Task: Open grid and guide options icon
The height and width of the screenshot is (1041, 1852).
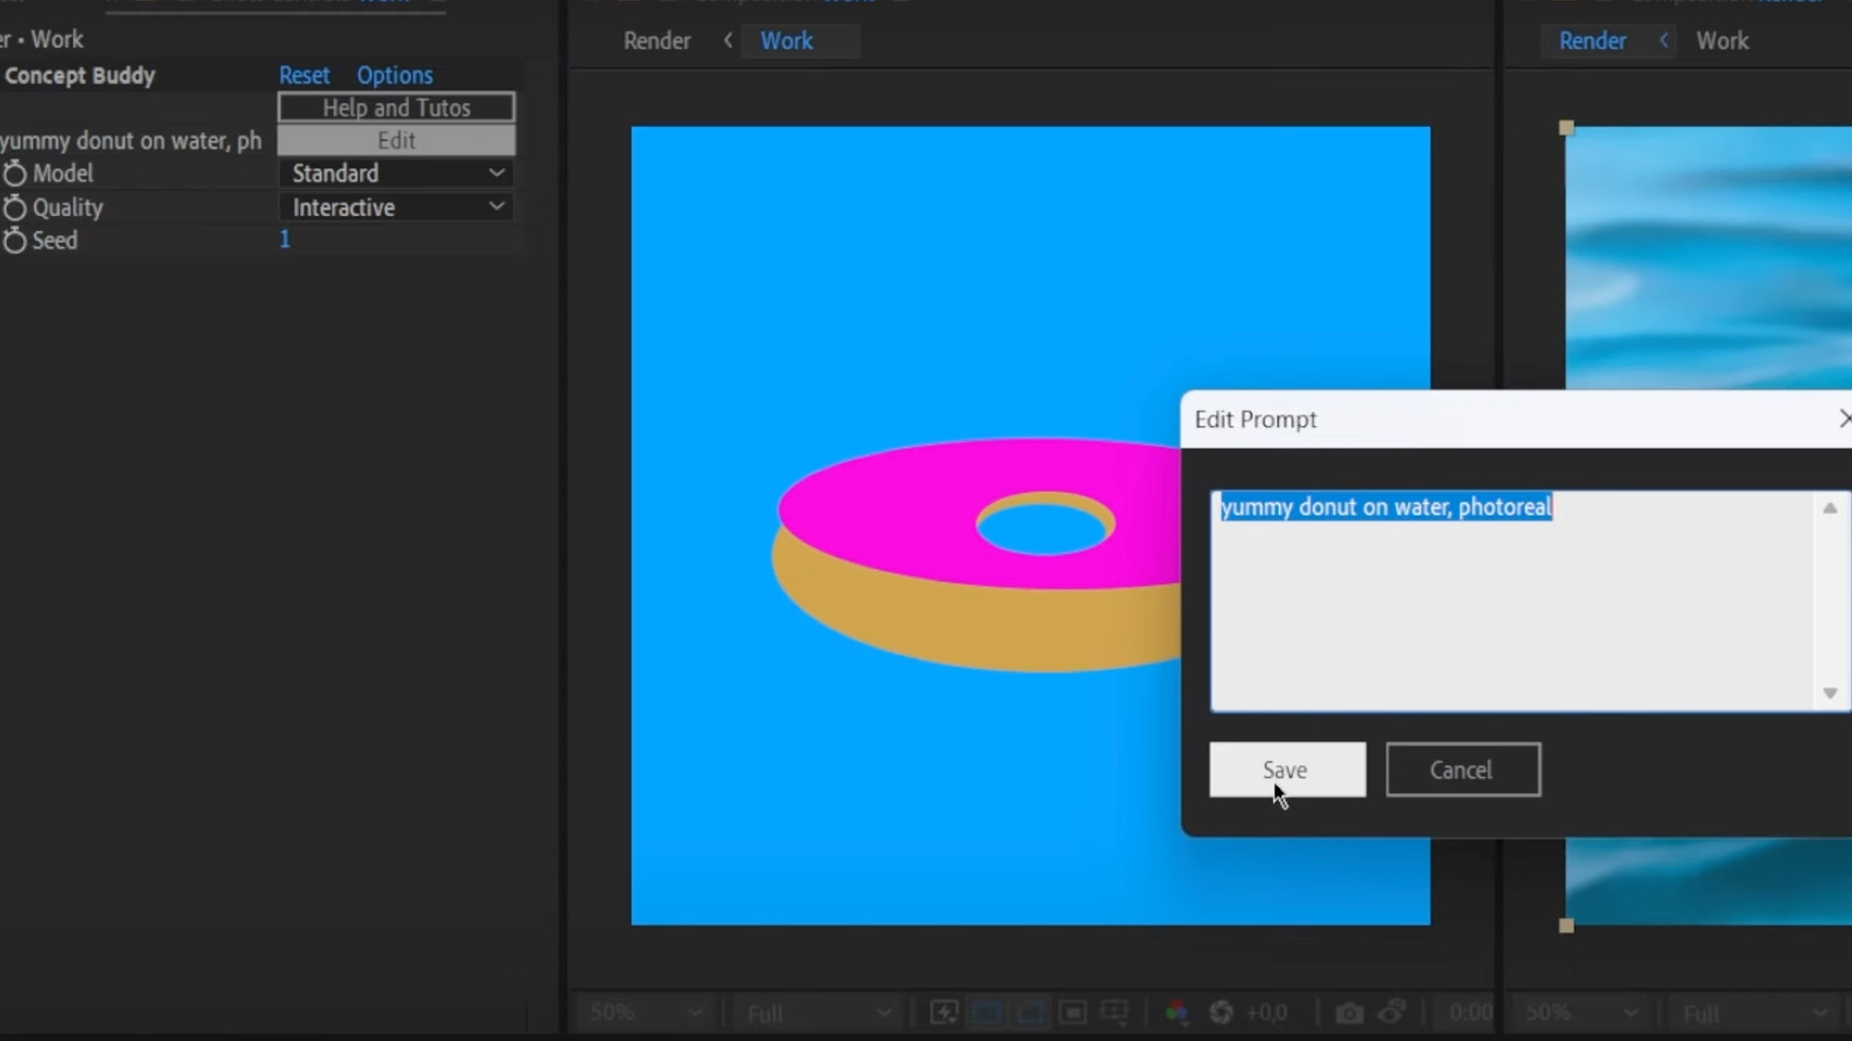Action: coord(1115,1013)
